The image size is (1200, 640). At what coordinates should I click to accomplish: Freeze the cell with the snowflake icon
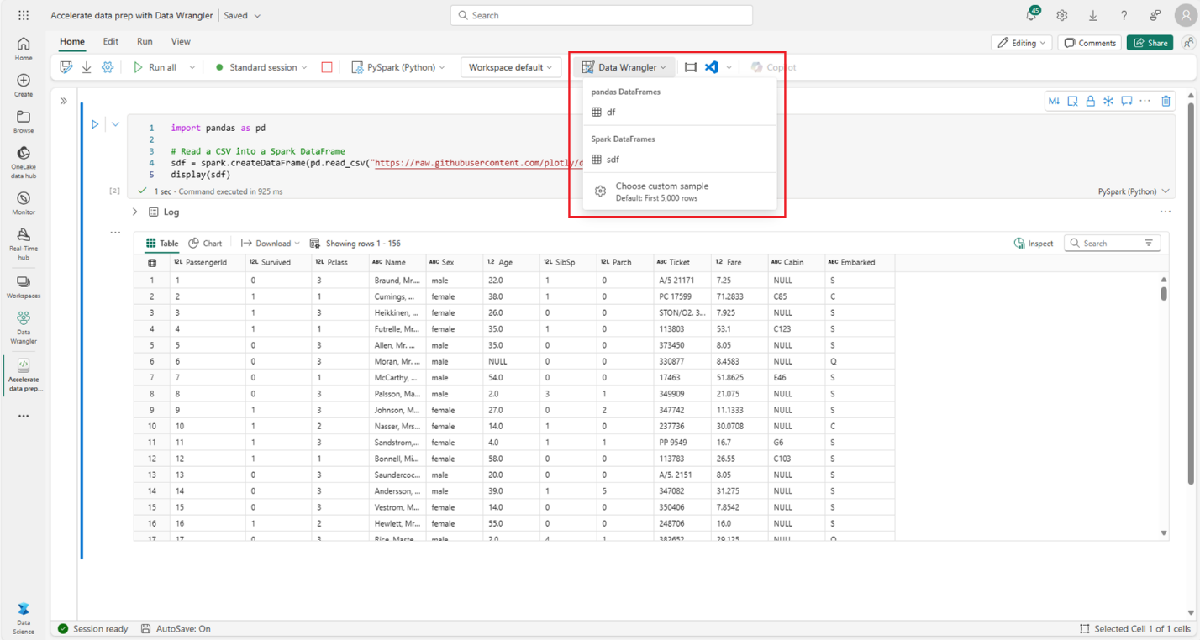[x=1108, y=101]
